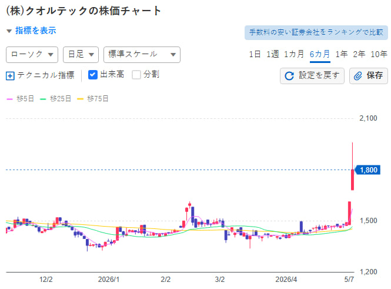Click the 2026/1 date axis label
Viewport: 391px width, 289px height.
click(109, 280)
